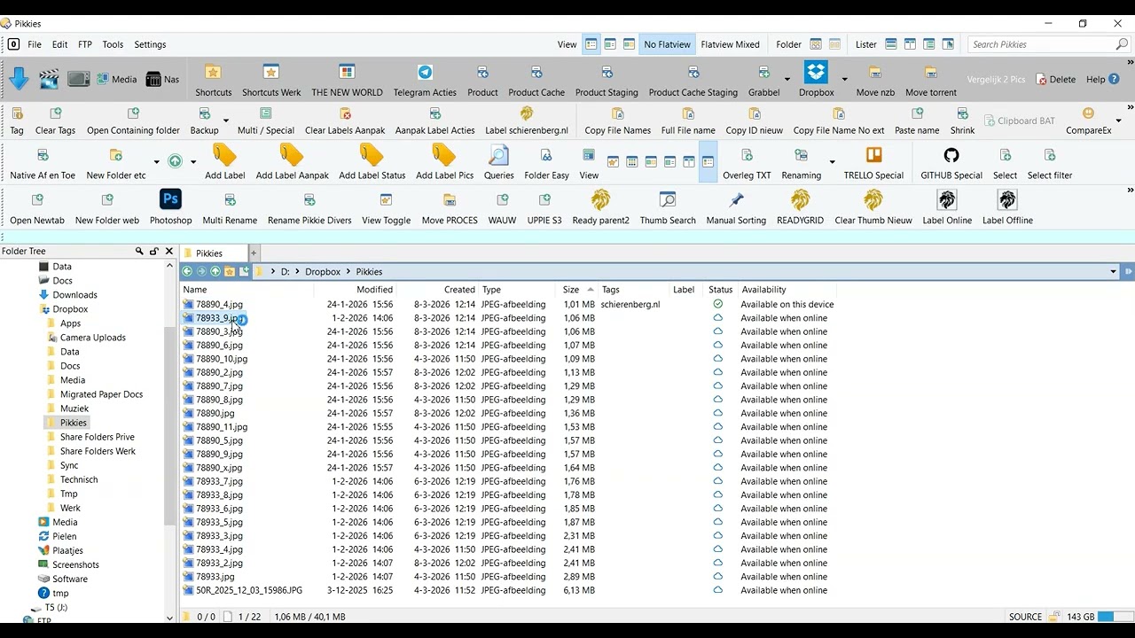Open the Dropbox button dropdown arrow
The image size is (1135, 638).
pyautogui.click(x=844, y=80)
